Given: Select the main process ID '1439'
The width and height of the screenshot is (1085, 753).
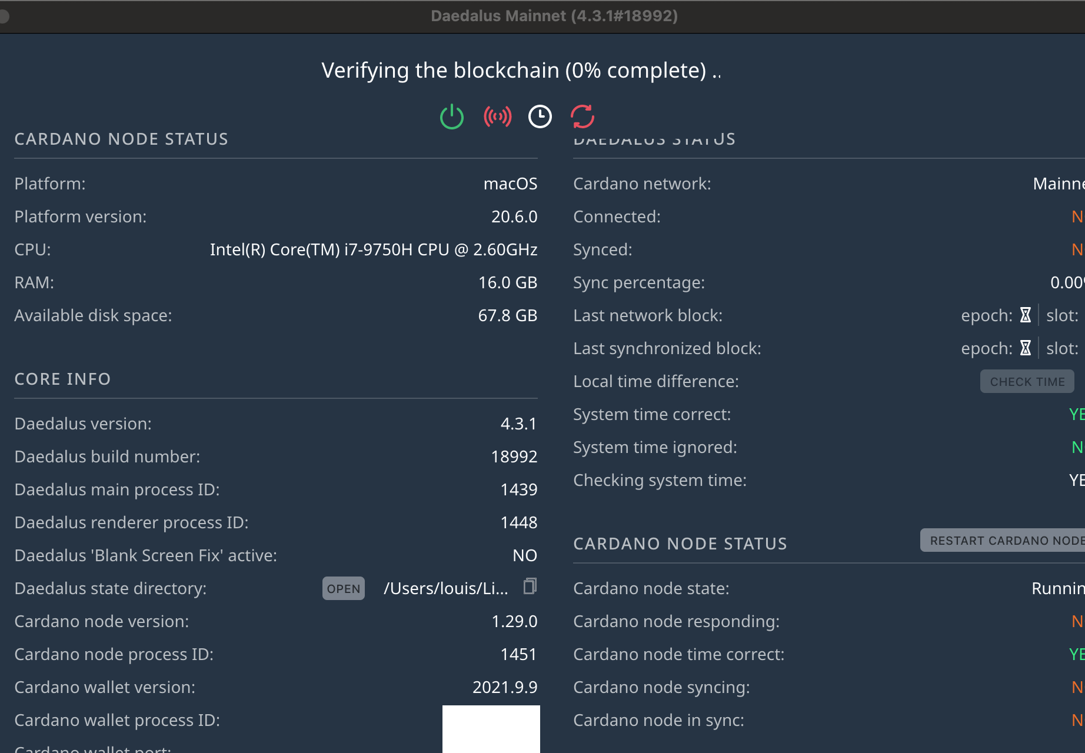Looking at the screenshot, I should 519,489.
